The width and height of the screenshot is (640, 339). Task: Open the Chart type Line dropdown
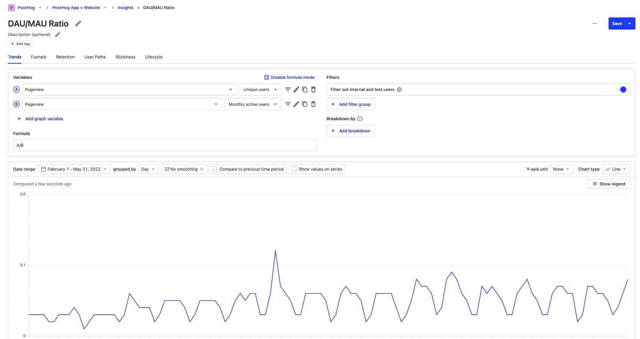pos(616,169)
